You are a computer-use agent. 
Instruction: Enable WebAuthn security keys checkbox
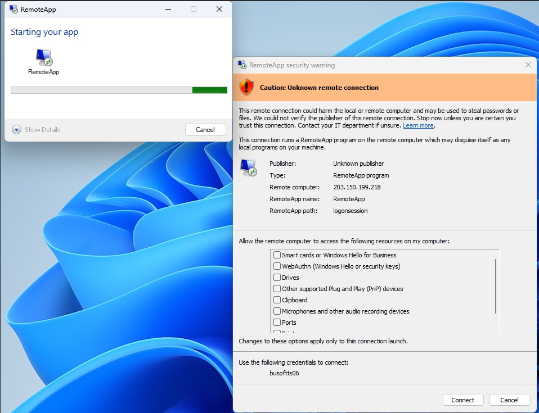(x=277, y=266)
